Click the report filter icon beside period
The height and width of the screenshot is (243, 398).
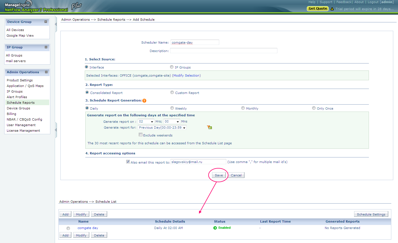click(x=209, y=127)
